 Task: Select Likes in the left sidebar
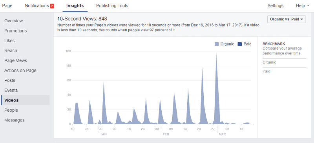pyautogui.click(x=9, y=41)
